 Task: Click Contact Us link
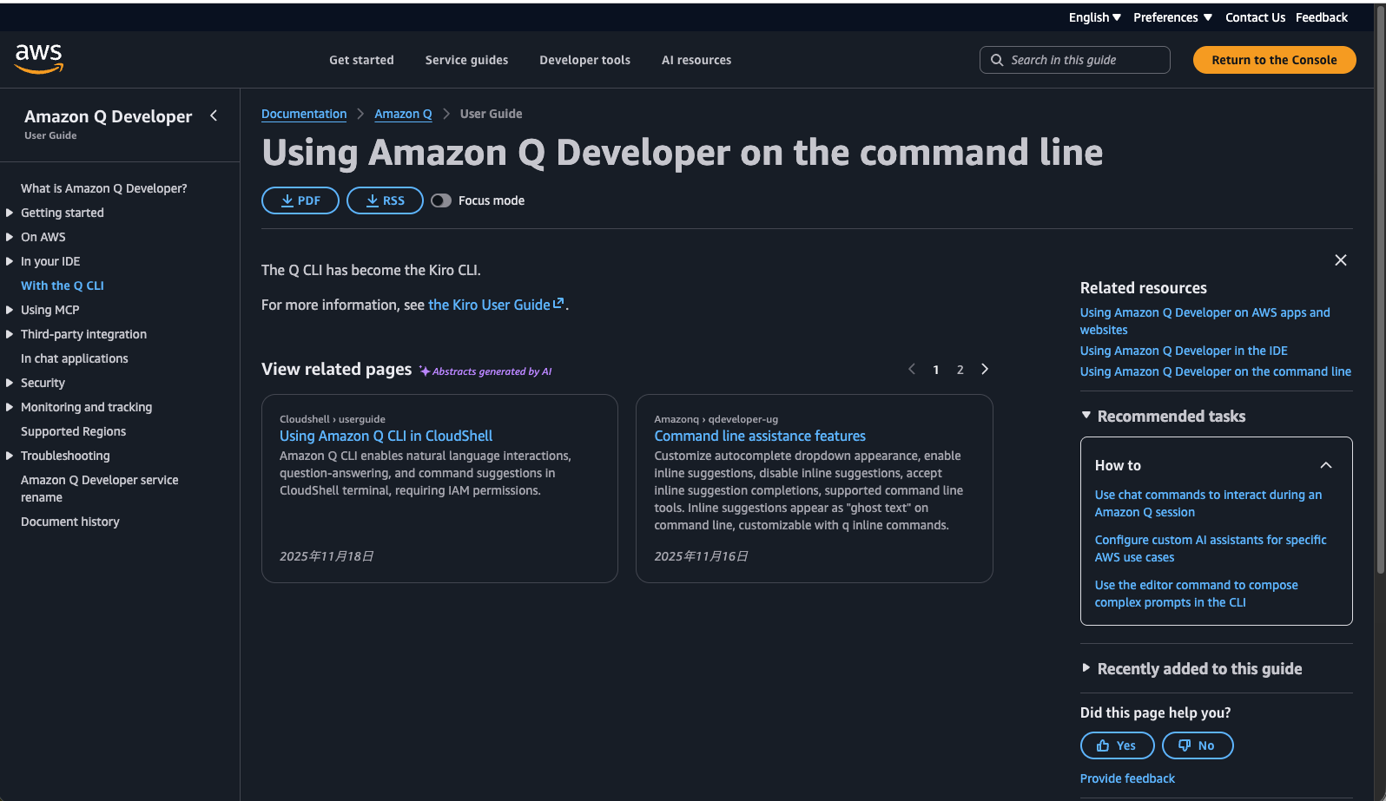tap(1255, 17)
